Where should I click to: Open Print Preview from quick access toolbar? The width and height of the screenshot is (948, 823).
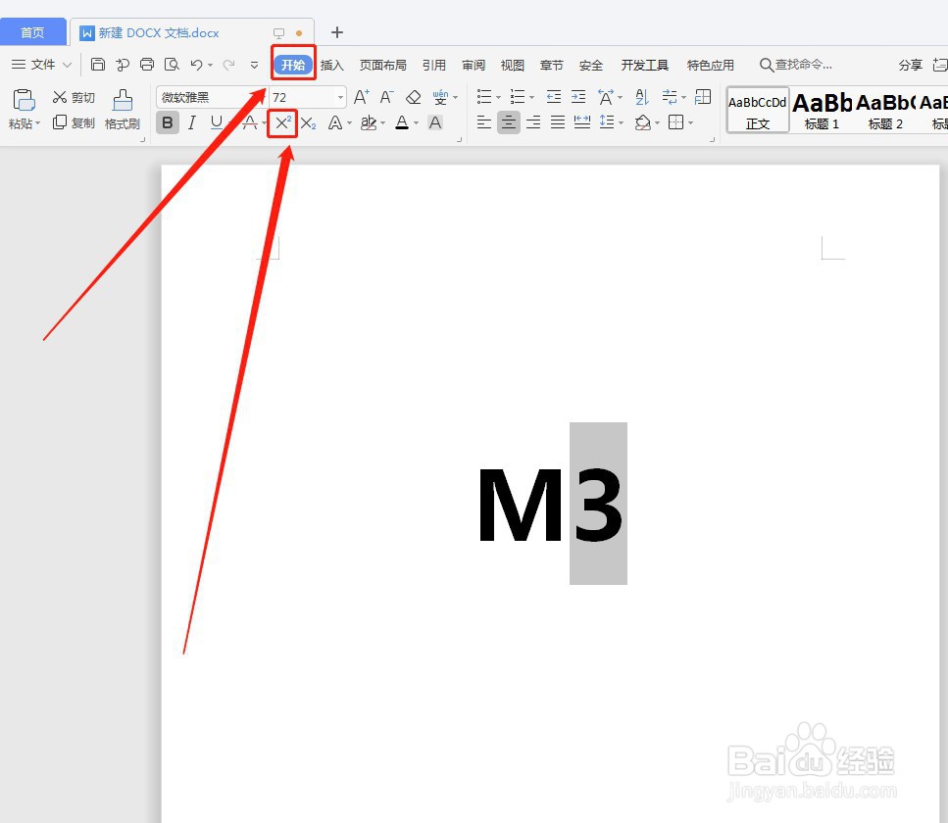[172, 64]
